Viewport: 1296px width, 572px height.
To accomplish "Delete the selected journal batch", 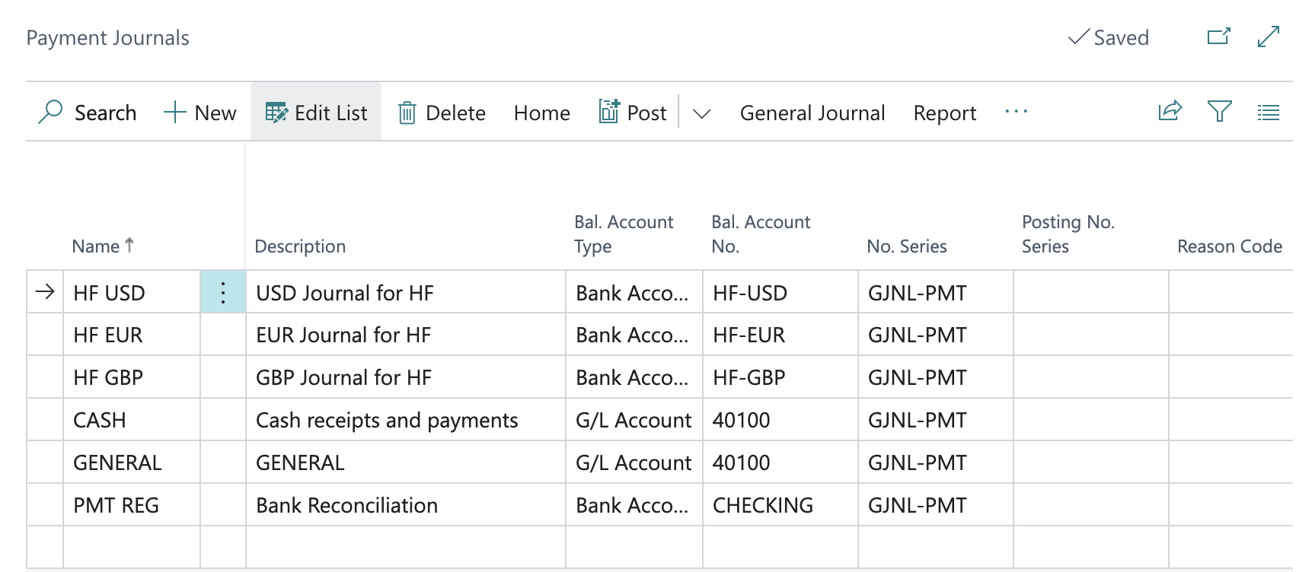I will 442,113.
